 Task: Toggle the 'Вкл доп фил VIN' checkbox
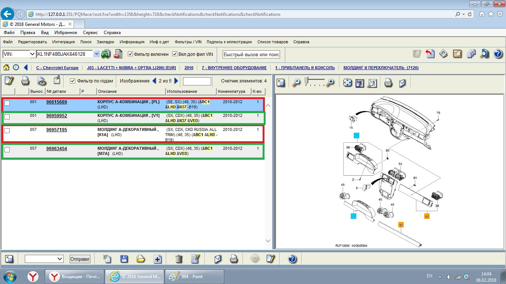175,54
